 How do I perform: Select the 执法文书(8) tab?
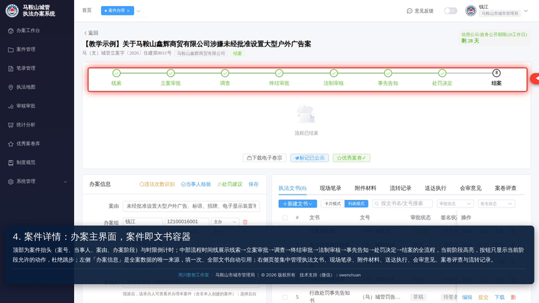point(292,189)
